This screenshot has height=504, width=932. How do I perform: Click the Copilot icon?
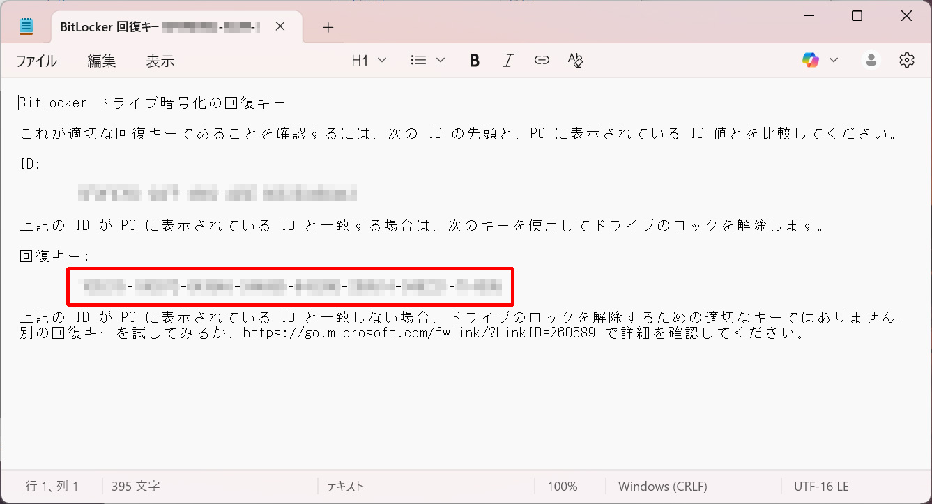810,61
